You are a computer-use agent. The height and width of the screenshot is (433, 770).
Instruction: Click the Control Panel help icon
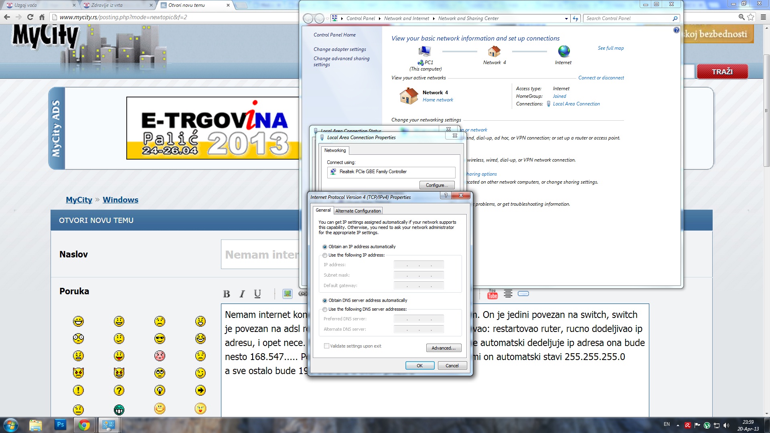point(677,30)
